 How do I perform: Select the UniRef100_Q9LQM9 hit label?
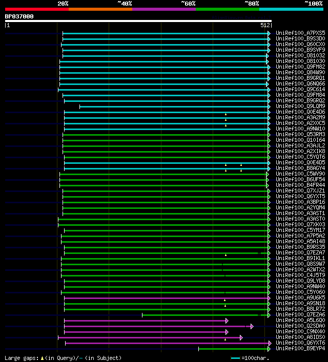300,106
